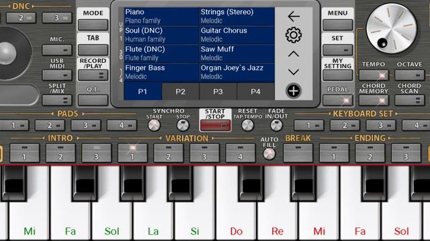Select VARIATION button 4
This screenshot has height=241, width=430.
point(241,153)
